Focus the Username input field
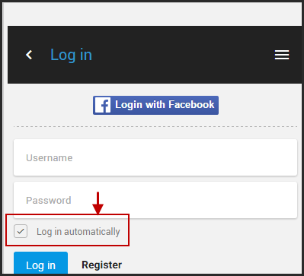Viewport: 304px width, 276px height. (155, 157)
